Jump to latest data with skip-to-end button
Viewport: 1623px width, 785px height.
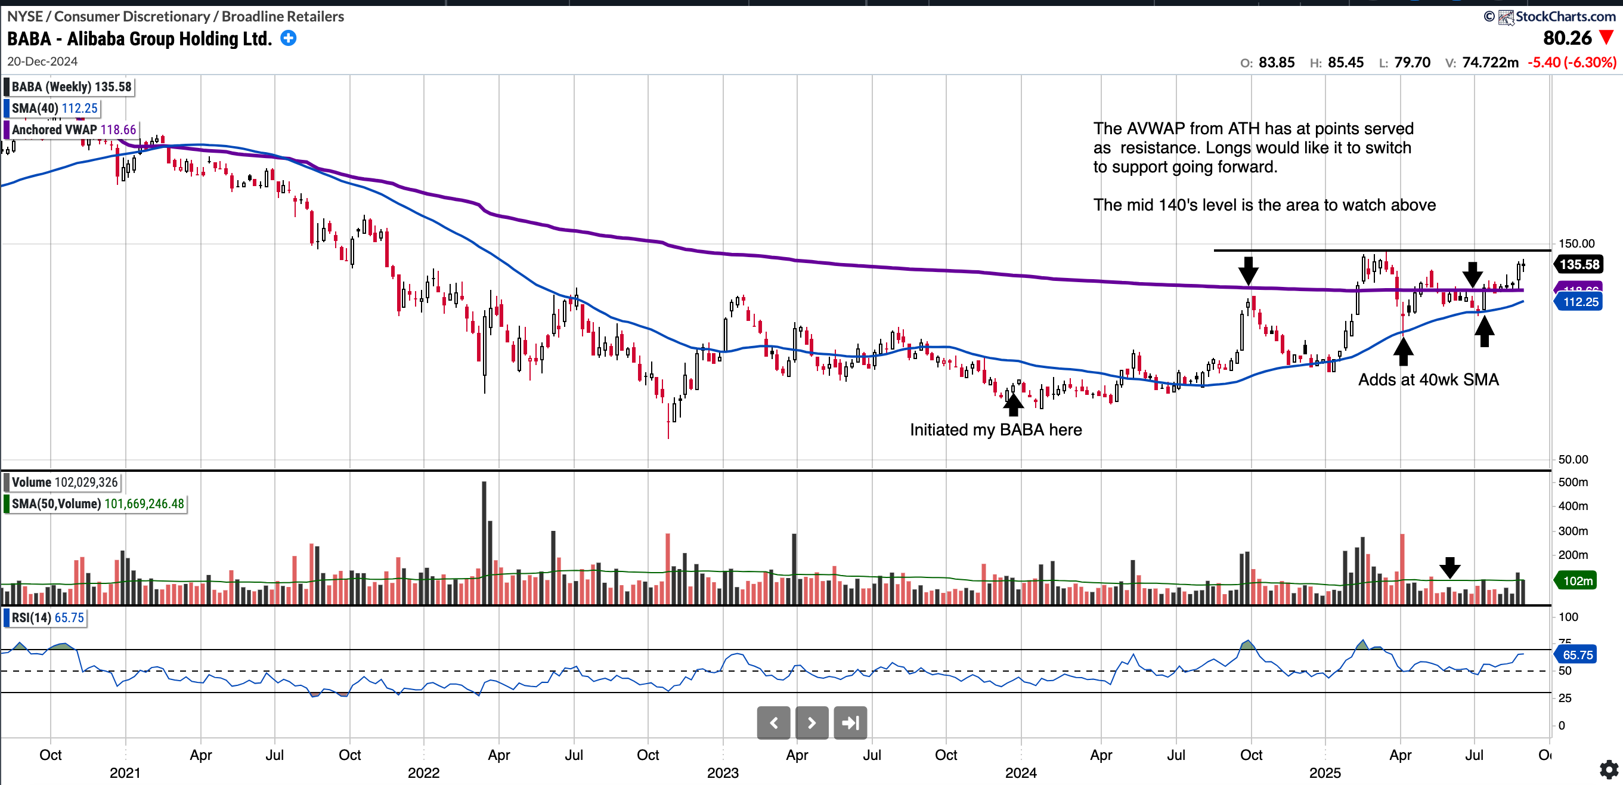850,722
